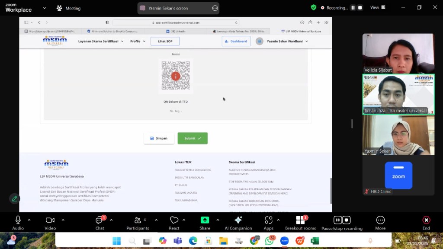Toggle the Video camera button
The image size is (443, 249).
click(50, 220)
